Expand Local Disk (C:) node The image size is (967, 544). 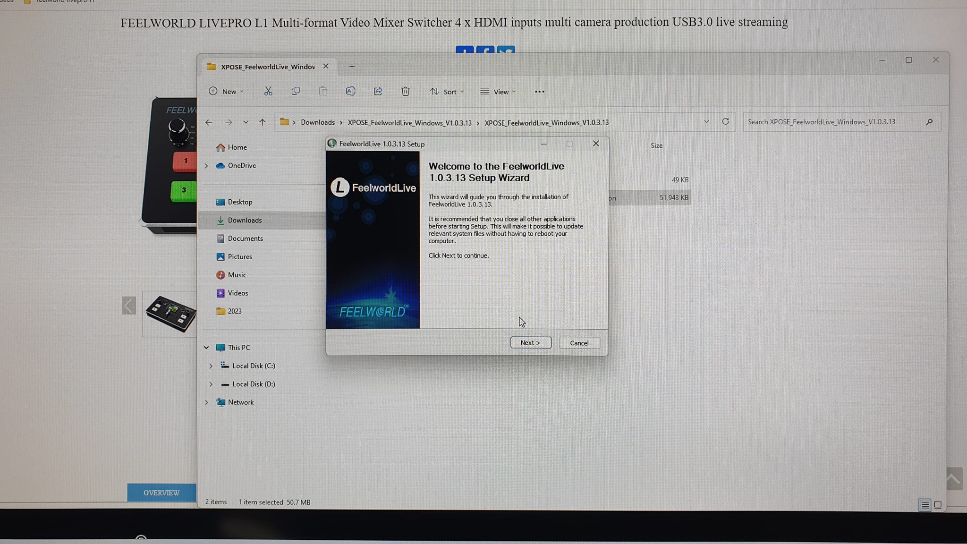pos(211,366)
